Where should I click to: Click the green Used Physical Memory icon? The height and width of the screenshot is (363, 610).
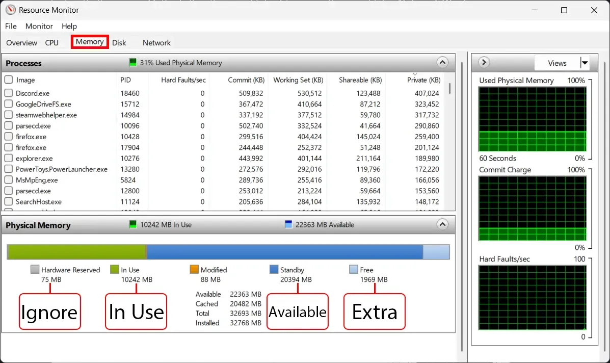(132, 63)
